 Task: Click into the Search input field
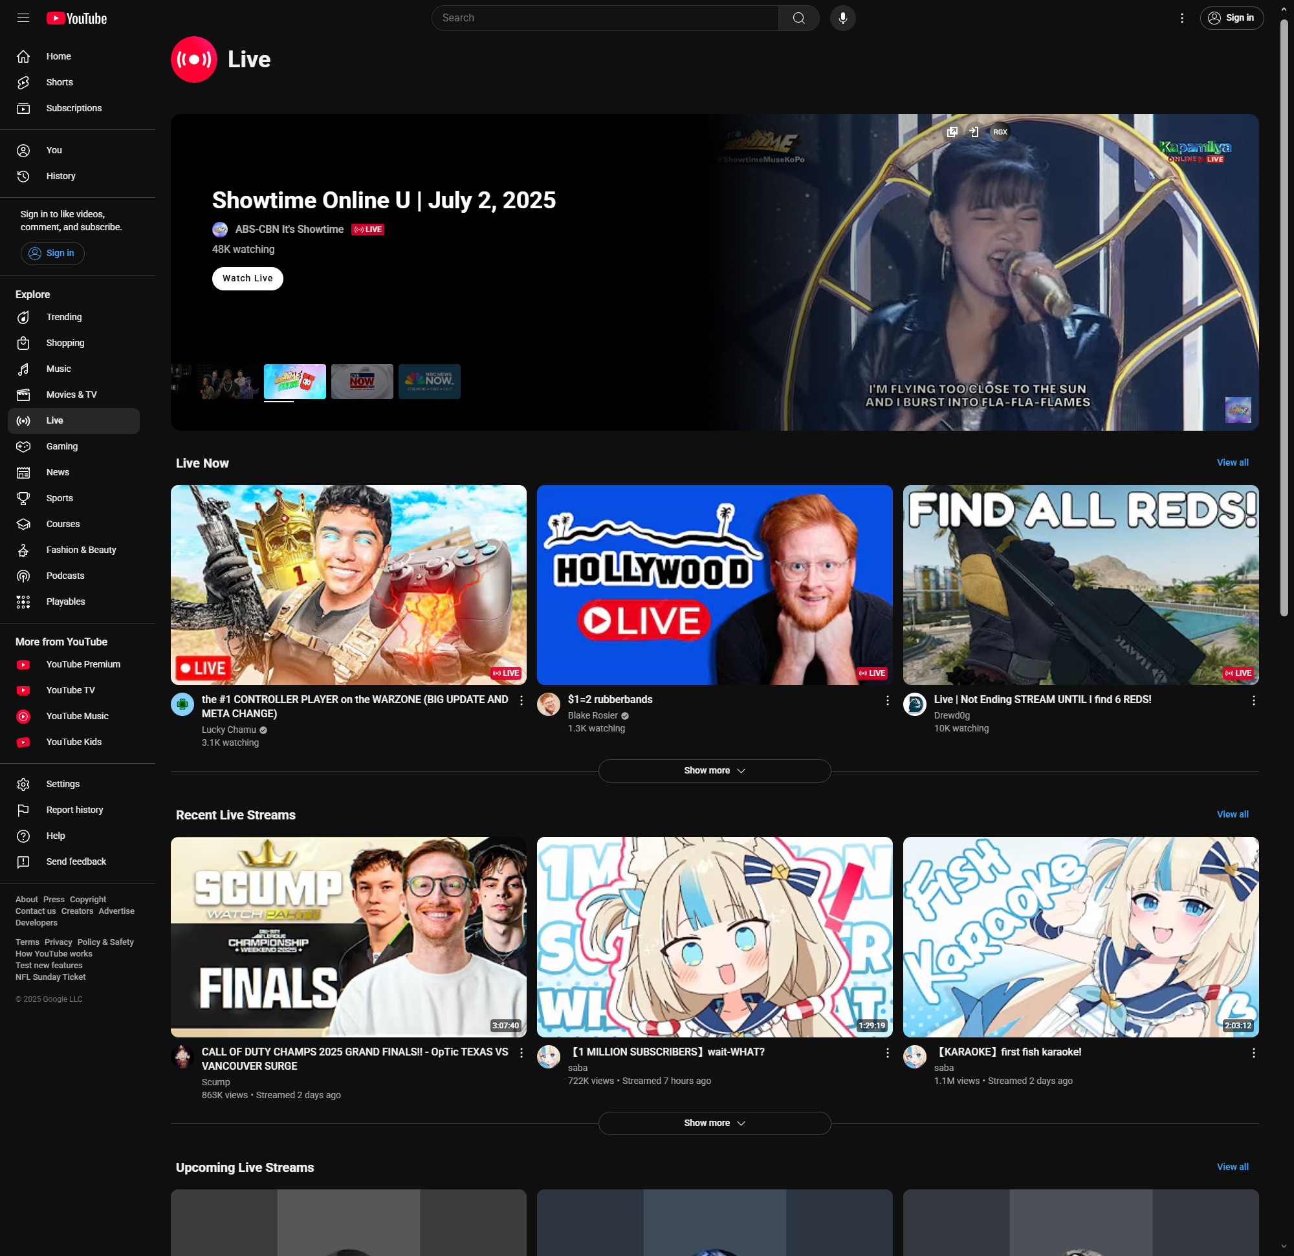(x=604, y=18)
